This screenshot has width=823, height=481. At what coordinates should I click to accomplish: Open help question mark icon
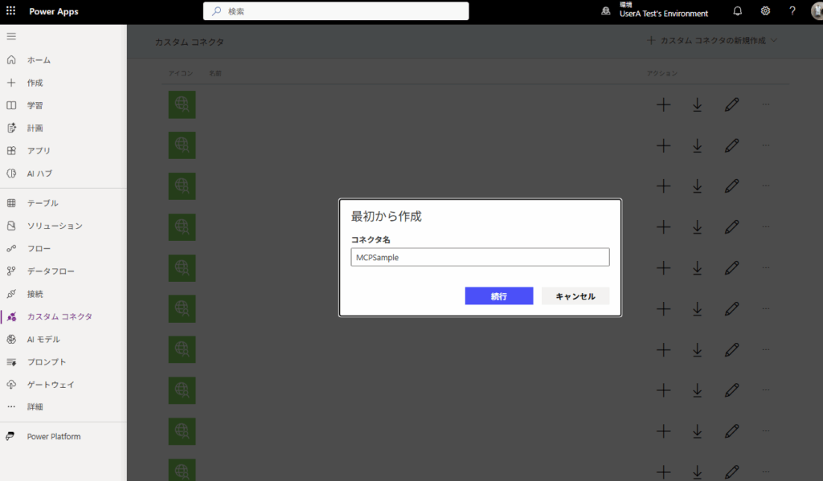click(792, 11)
